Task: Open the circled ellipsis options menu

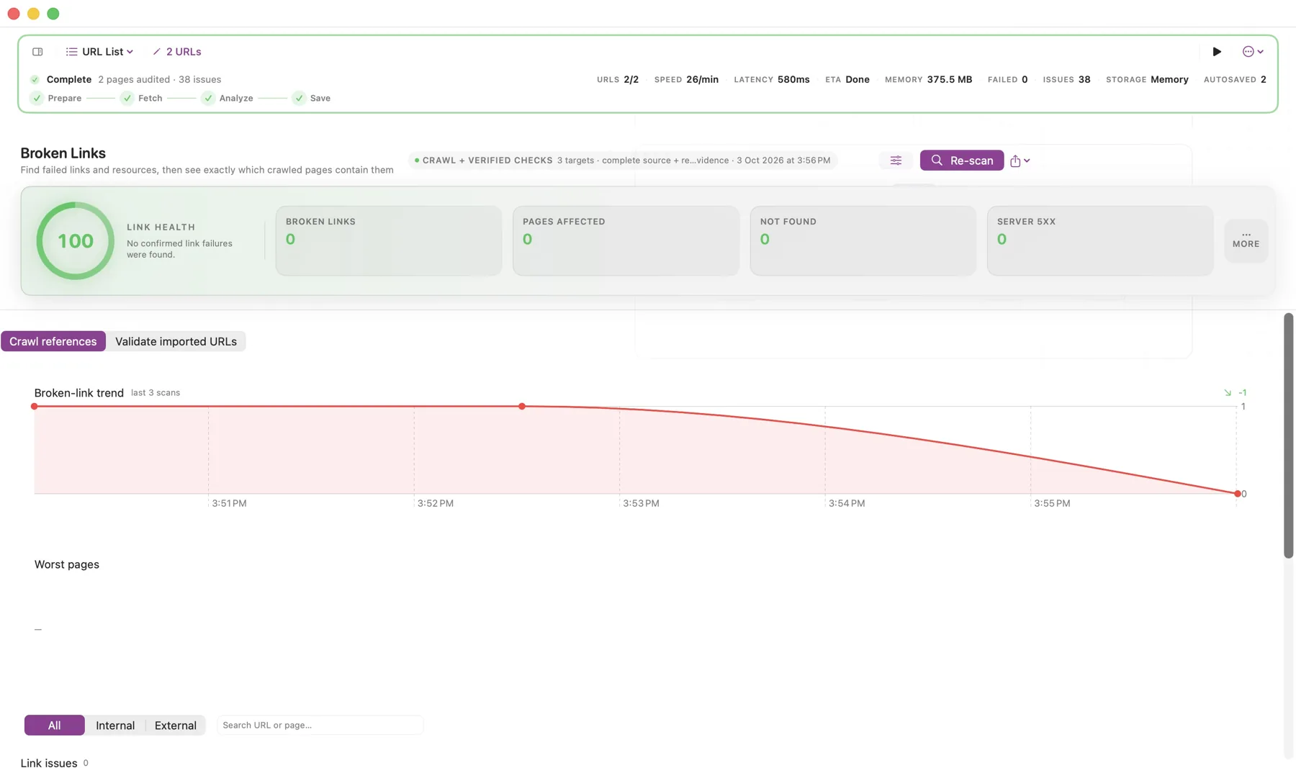Action: tap(1248, 52)
